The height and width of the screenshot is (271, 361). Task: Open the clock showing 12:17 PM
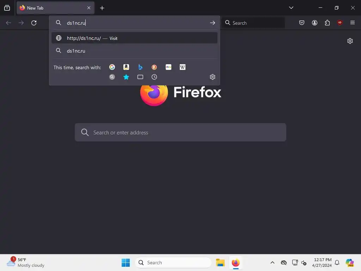click(x=322, y=263)
